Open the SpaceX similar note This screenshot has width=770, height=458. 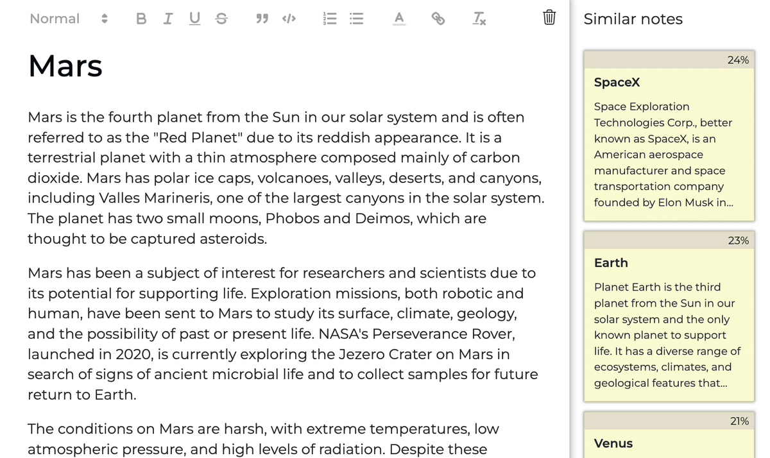[669, 136]
